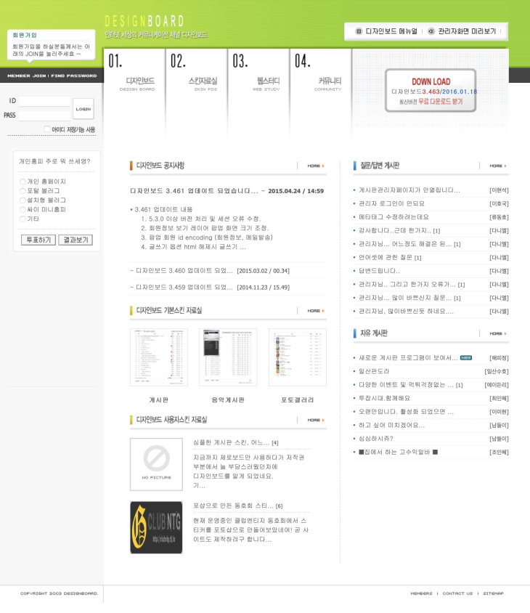Click the LOGIN button
The image size is (530, 613).
pos(83,109)
